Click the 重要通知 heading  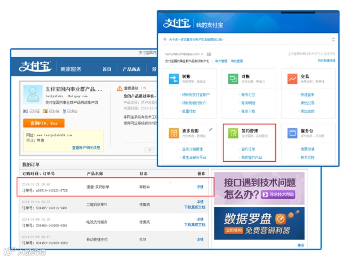point(131,88)
